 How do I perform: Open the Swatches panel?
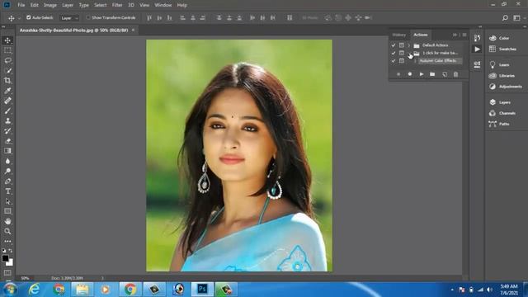pyautogui.click(x=503, y=49)
